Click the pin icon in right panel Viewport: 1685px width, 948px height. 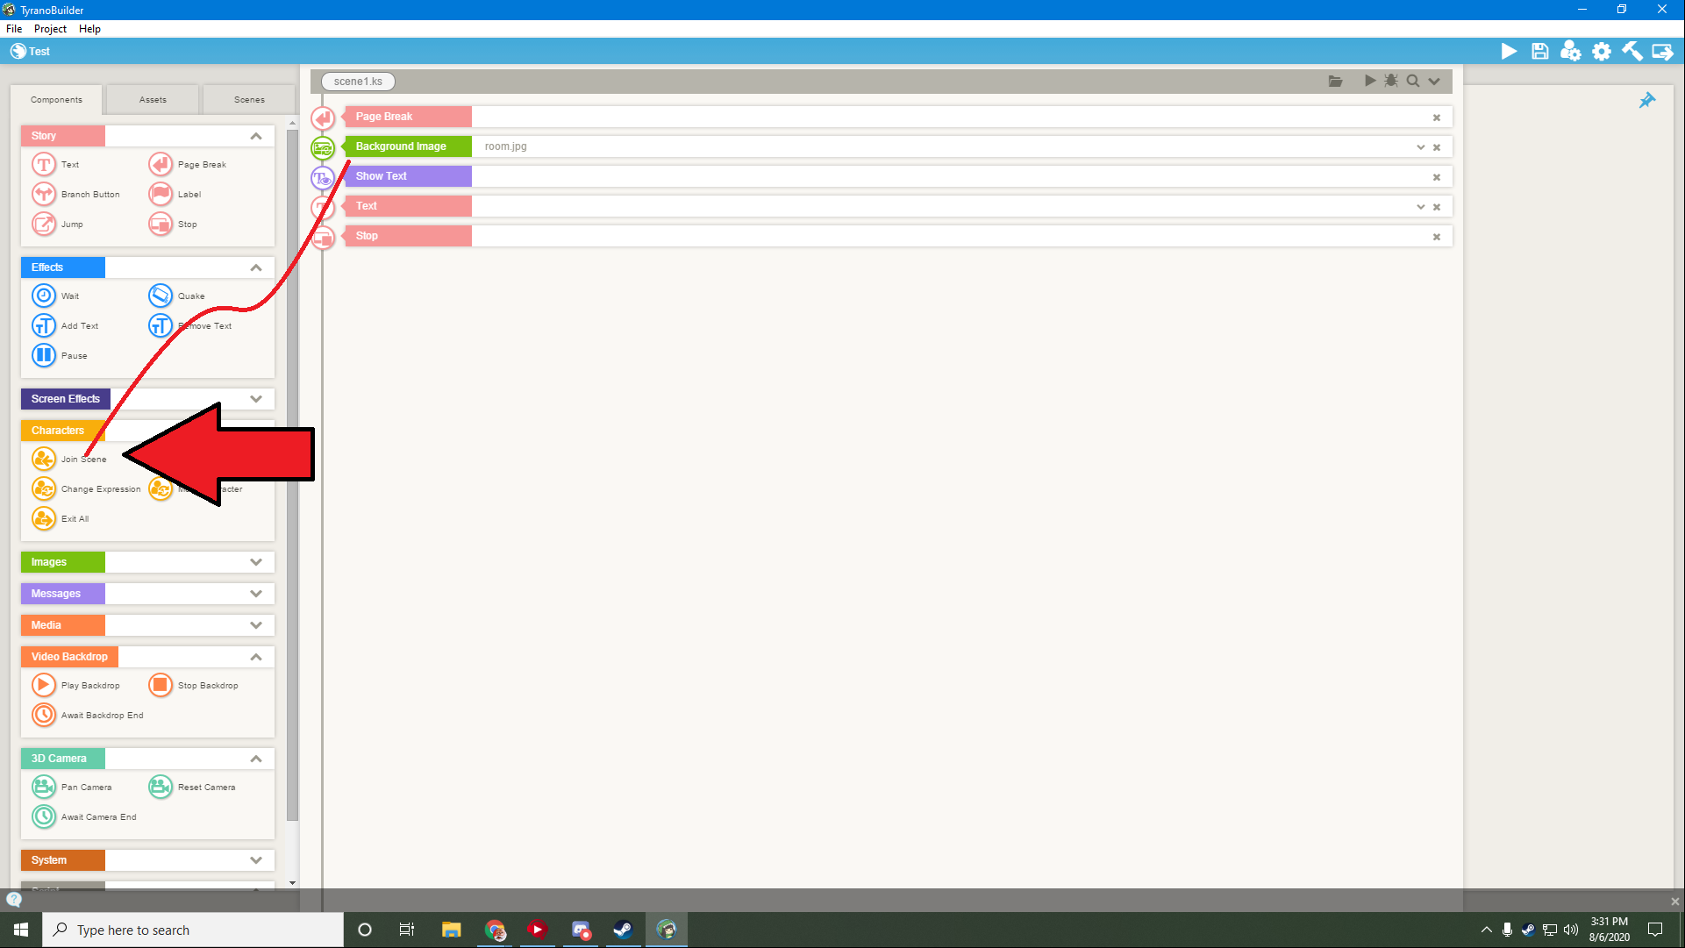click(1646, 100)
